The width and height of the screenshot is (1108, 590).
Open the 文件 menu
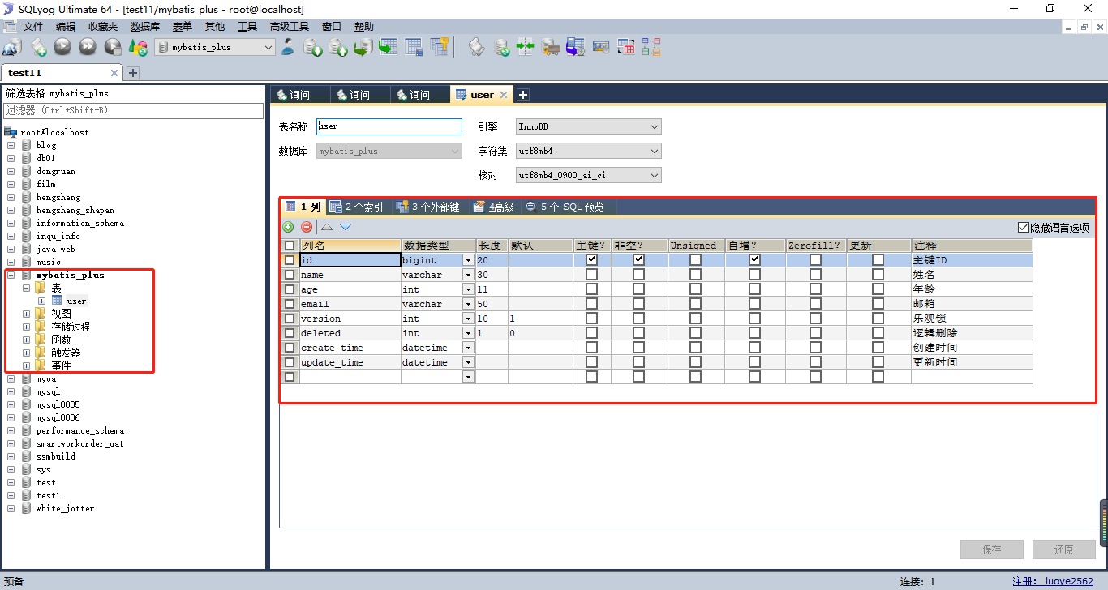point(33,27)
